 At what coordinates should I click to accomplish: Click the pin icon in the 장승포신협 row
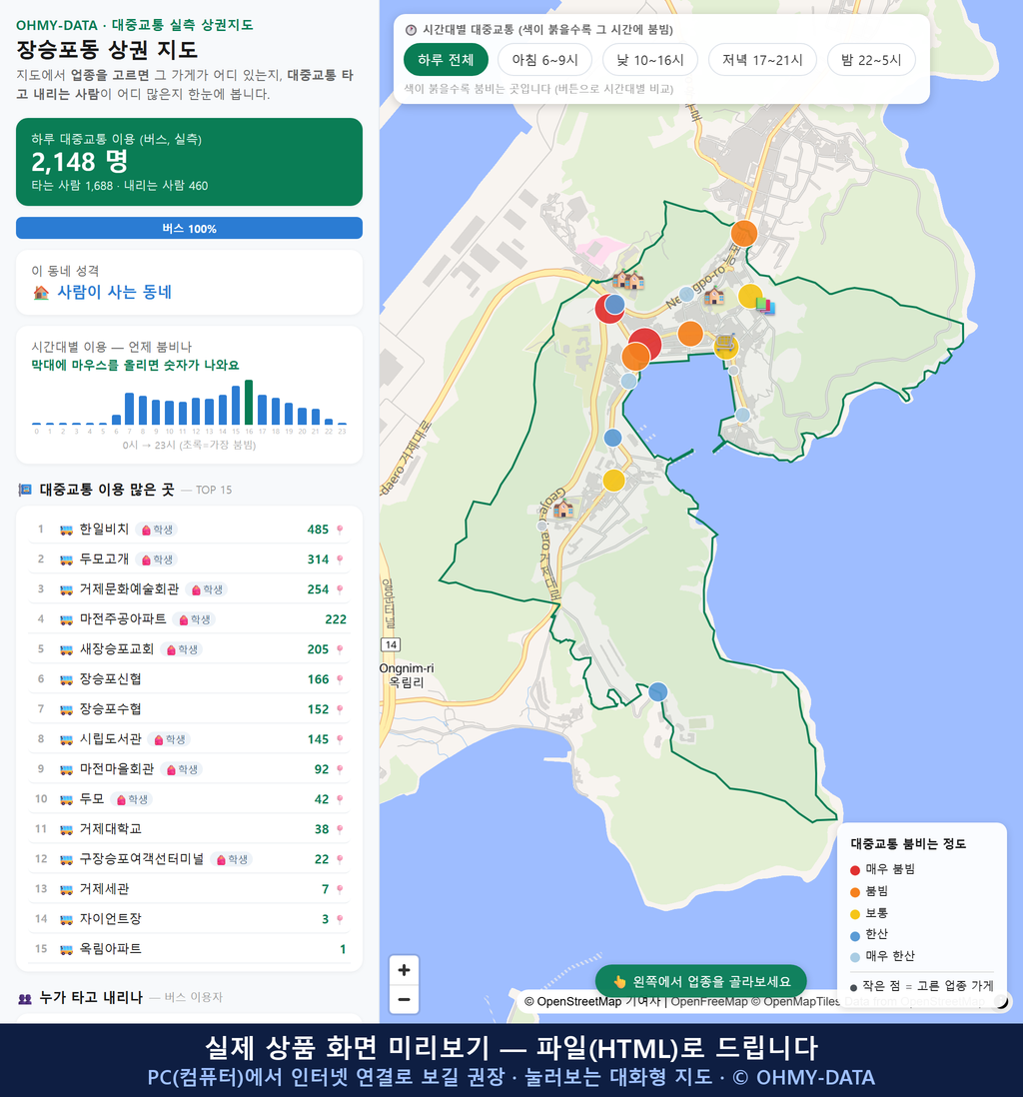click(x=340, y=679)
